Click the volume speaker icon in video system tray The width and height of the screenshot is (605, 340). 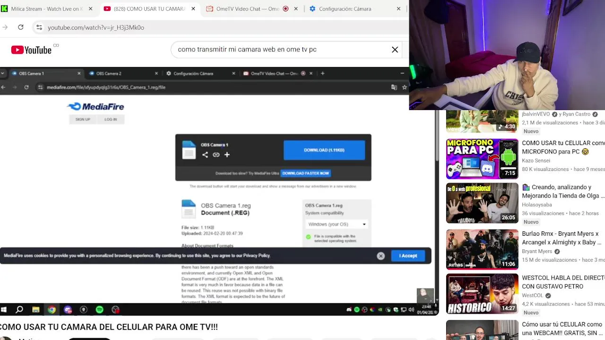pos(411,310)
